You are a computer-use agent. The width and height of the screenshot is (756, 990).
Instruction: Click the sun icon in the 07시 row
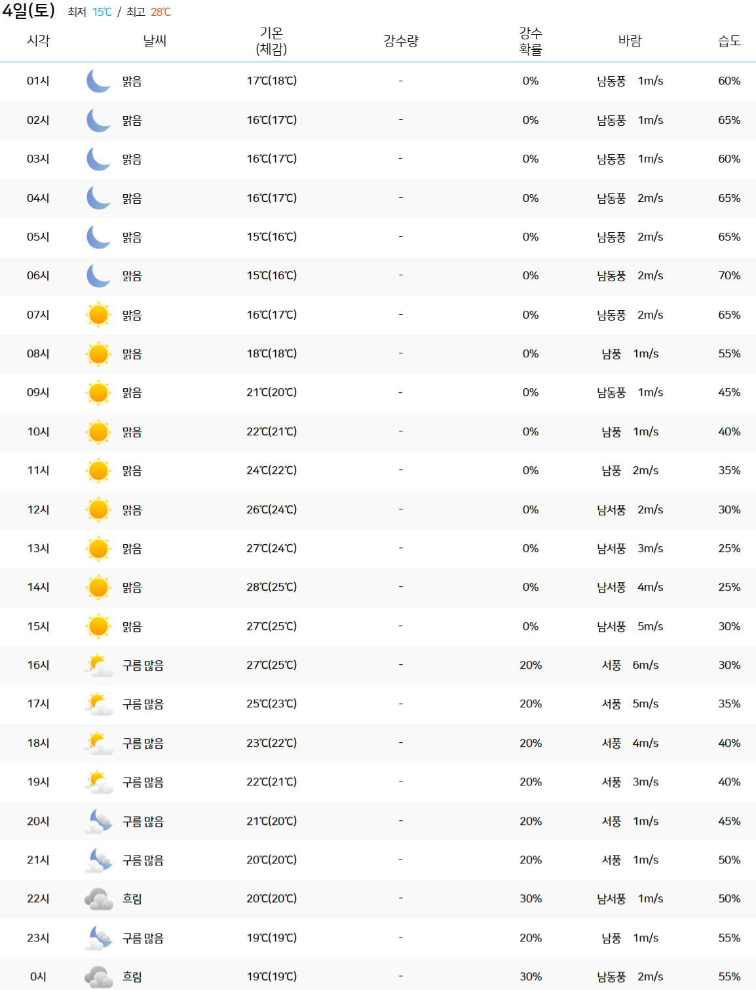[x=98, y=315]
